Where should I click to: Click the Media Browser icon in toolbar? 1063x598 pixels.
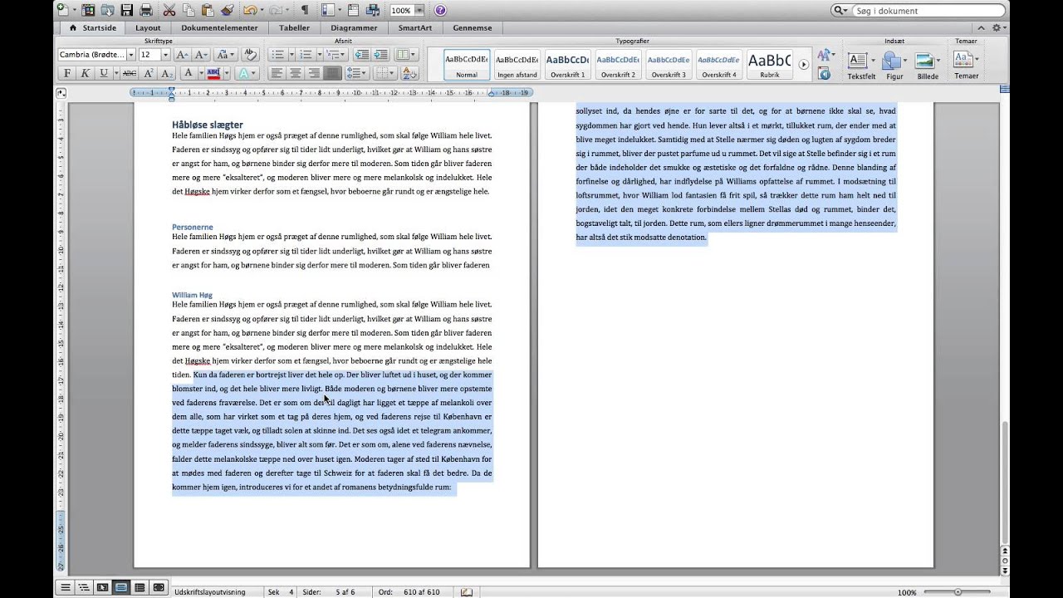pos(371,10)
